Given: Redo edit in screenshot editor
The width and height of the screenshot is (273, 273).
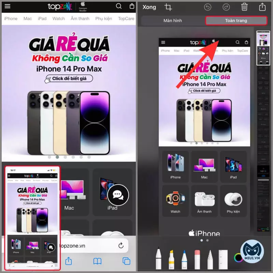Looking at the screenshot, I should pos(226,7).
